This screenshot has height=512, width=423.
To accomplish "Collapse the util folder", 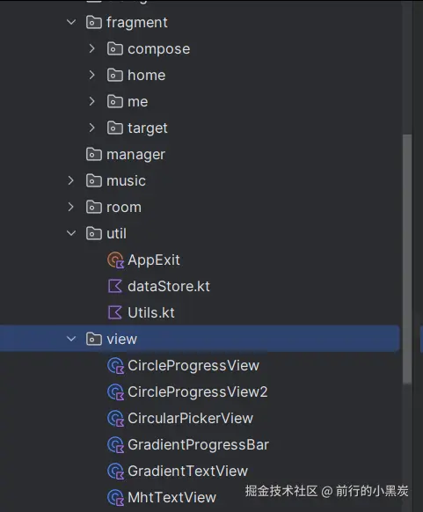I will 71,233.
